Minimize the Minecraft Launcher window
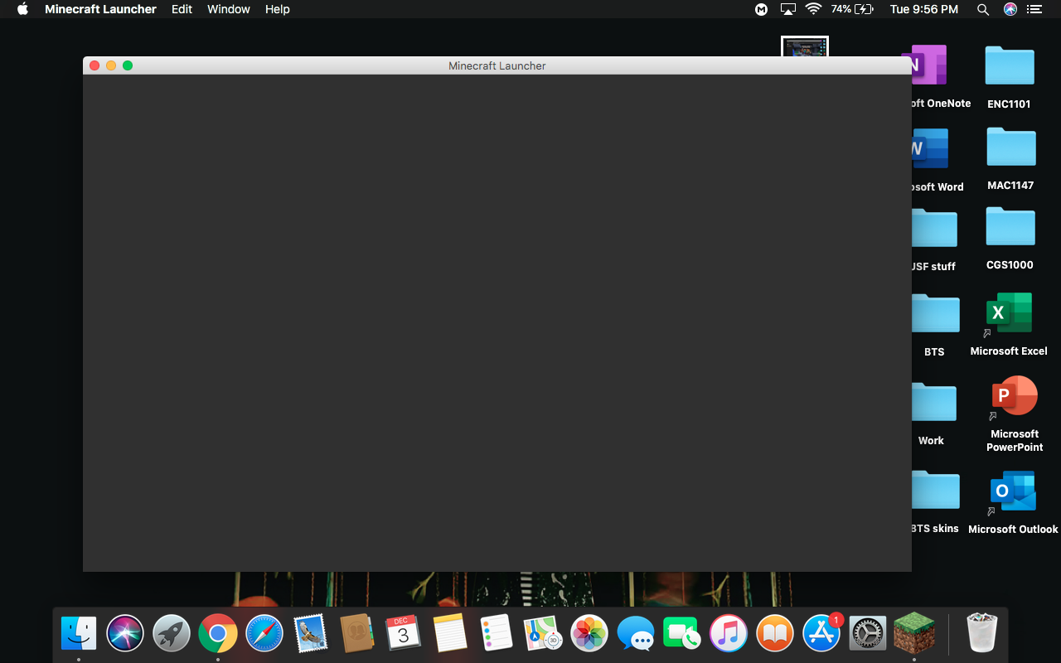The height and width of the screenshot is (663, 1061). [111, 65]
